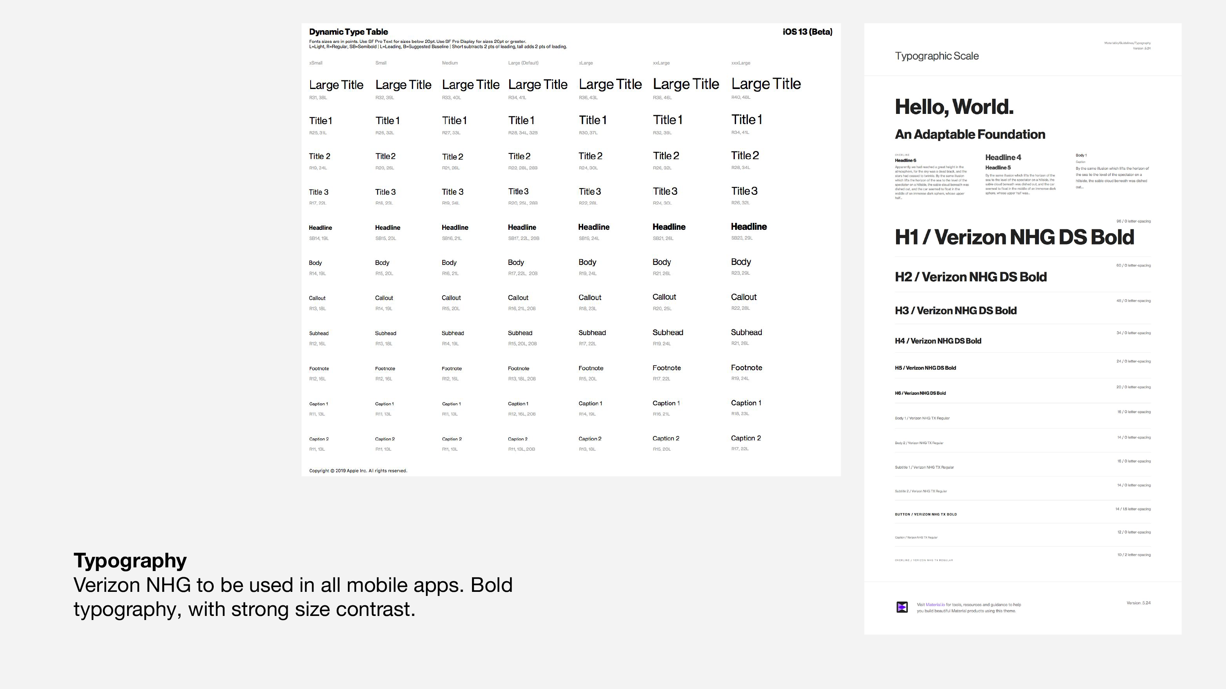Image resolution: width=1226 pixels, height=689 pixels.
Task: Select BUTTON / VERIZON NHG TX BOLD text
Action: tap(925, 514)
